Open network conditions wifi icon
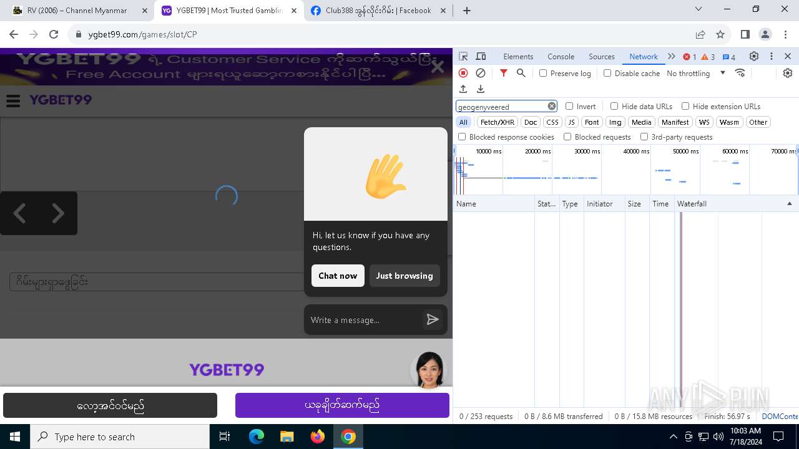 740,73
